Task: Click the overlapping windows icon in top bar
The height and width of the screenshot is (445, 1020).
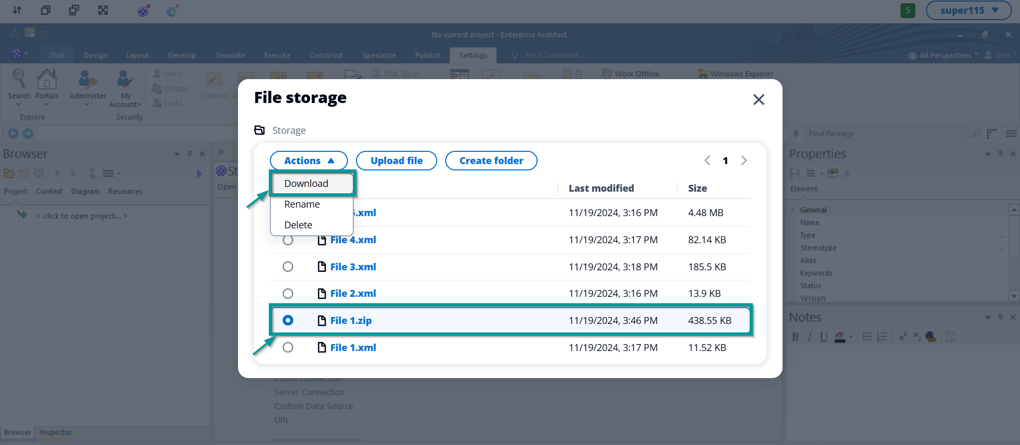Action: pyautogui.click(x=46, y=10)
